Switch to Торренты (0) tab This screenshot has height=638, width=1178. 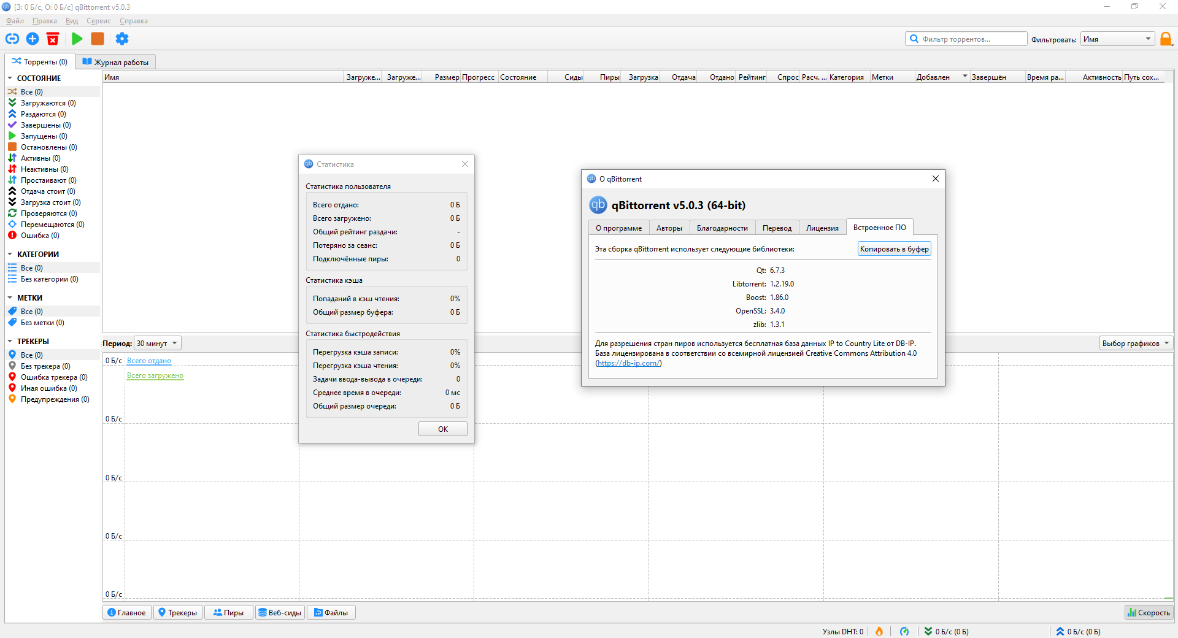point(40,61)
